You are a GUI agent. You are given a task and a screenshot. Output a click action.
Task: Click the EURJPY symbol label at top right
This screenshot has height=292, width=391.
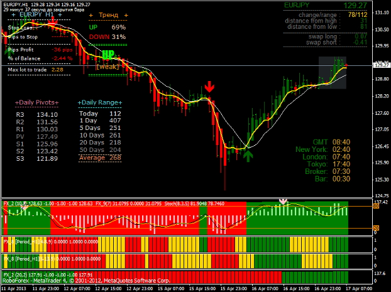click(297, 5)
